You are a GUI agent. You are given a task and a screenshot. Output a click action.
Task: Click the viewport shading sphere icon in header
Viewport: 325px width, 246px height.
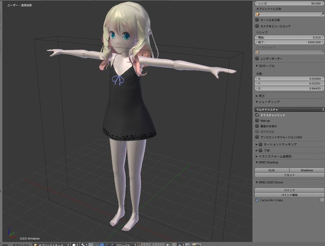point(74,245)
